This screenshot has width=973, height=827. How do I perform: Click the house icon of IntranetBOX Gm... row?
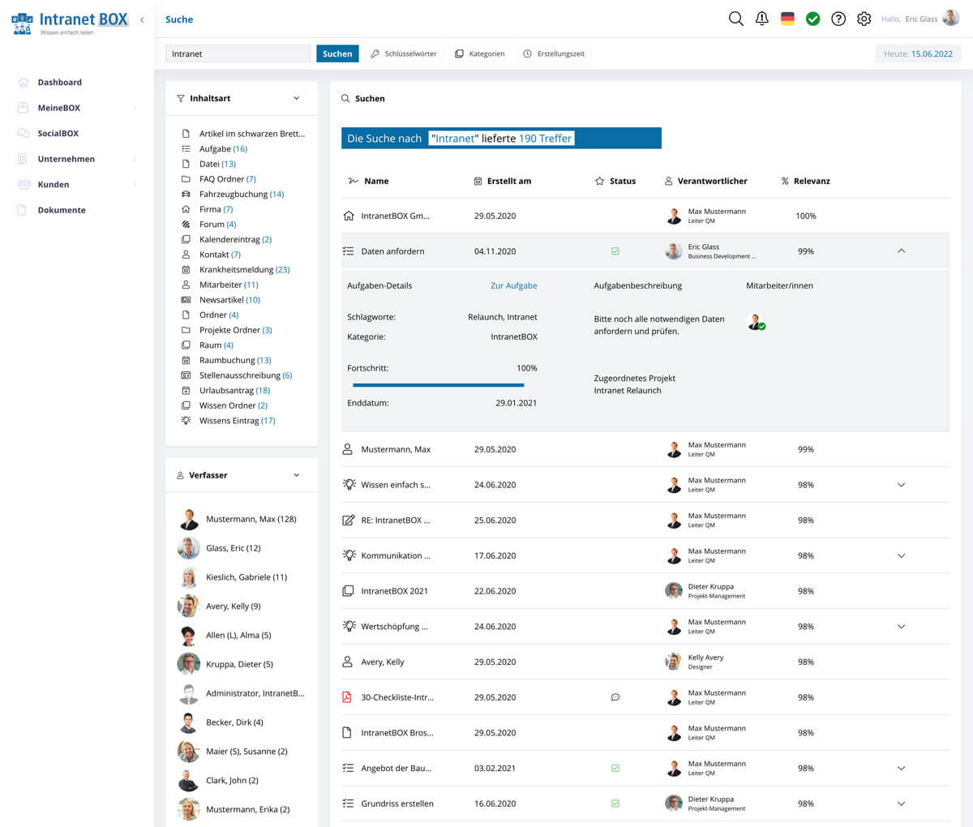coord(349,216)
